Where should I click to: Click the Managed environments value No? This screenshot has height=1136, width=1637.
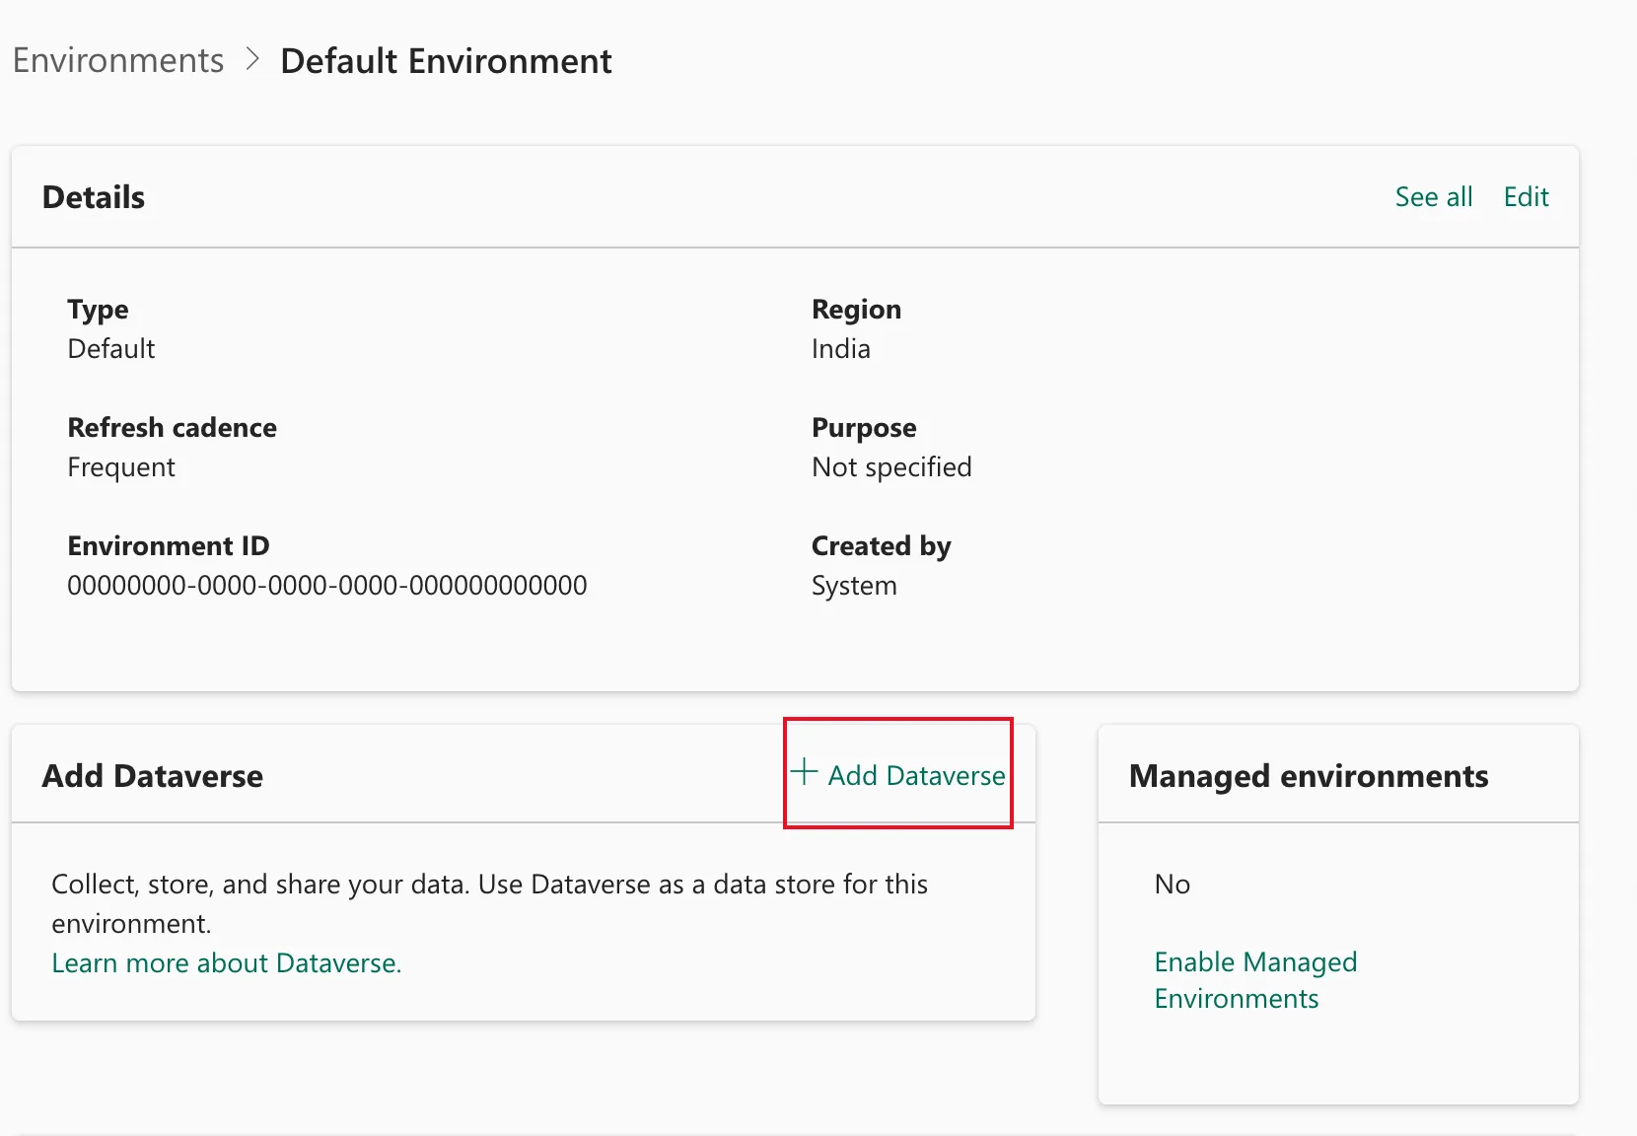(x=1173, y=885)
